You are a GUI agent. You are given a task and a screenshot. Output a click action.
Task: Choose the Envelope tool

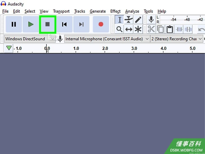click(129, 20)
